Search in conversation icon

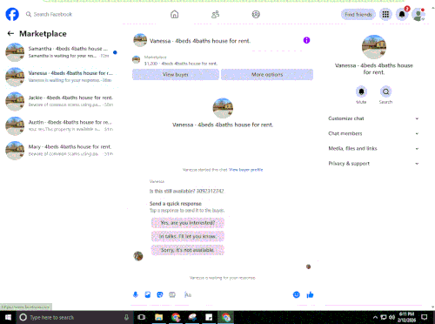click(x=385, y=91)
